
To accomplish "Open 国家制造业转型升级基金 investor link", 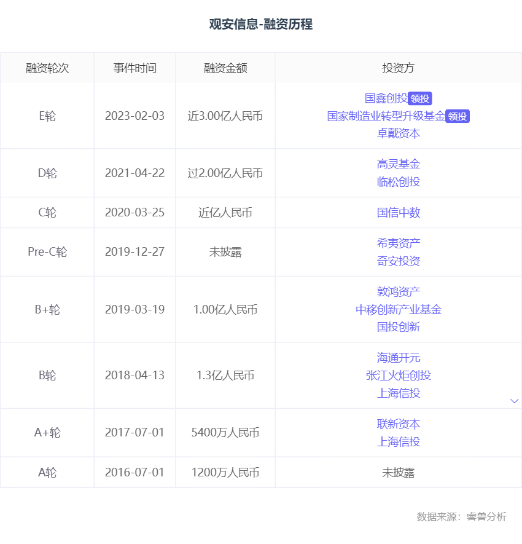I will pos(386,116).
